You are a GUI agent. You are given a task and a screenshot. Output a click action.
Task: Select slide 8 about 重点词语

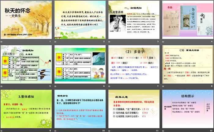point(188,64)
